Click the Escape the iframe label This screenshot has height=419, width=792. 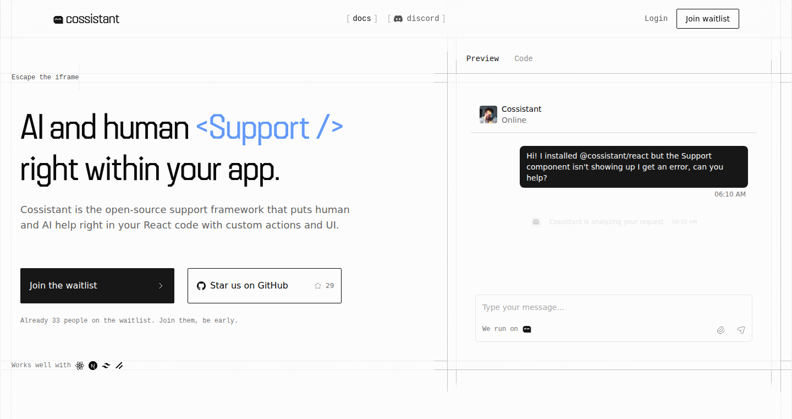click(x=45, y=77)
